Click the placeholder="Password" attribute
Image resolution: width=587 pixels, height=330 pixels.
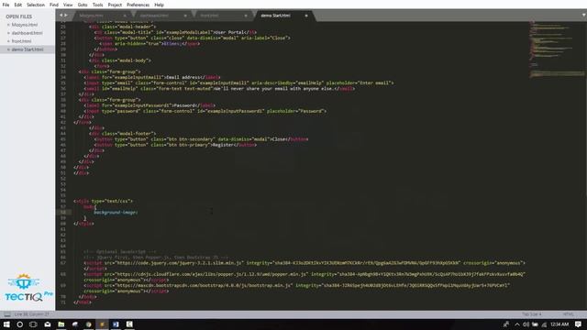(x=296, y=111)
